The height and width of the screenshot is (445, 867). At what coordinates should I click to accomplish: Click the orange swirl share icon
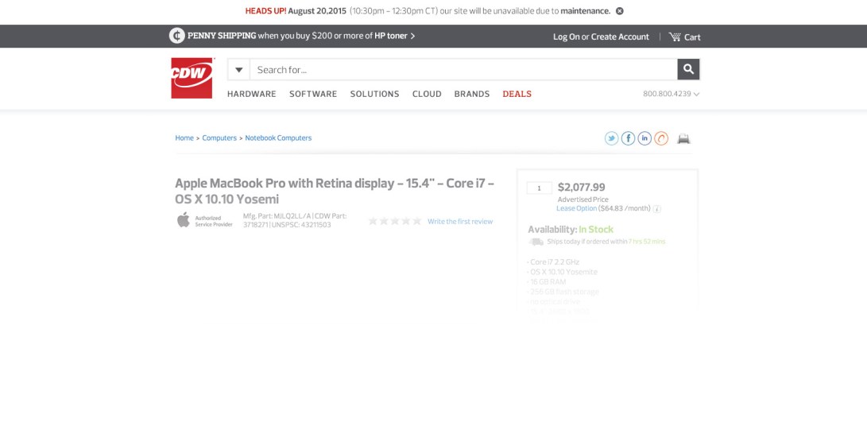tap(661, 138)
